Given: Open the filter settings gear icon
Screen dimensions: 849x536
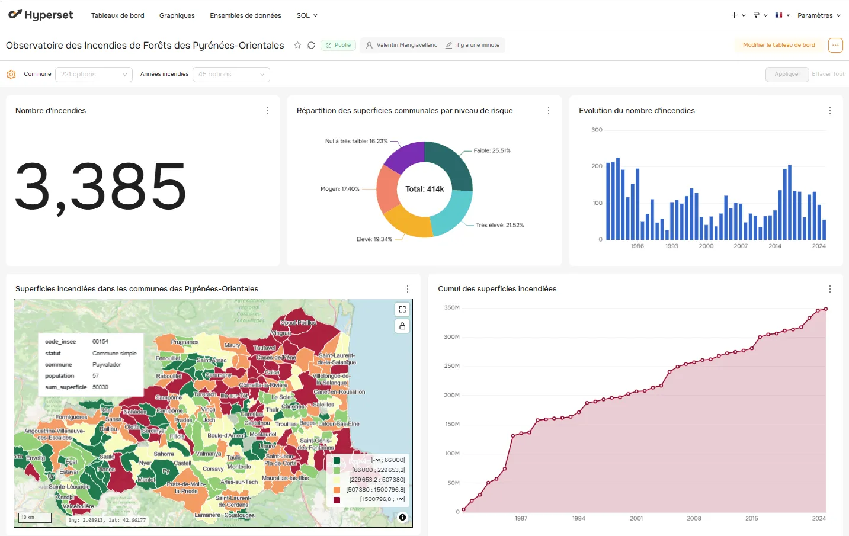Looking at the screenshot, I should [x=11, y=75].
